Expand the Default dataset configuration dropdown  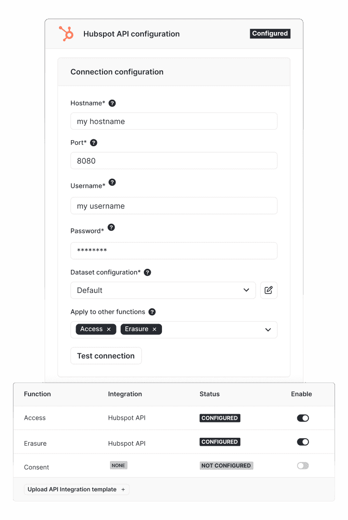point(163,290)
